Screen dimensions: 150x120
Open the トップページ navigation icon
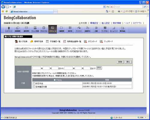tap(9, 29)
